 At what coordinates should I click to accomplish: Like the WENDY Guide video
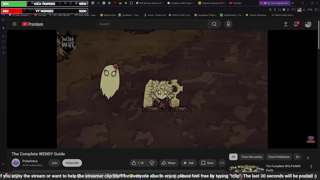click(x=138, y=163)
